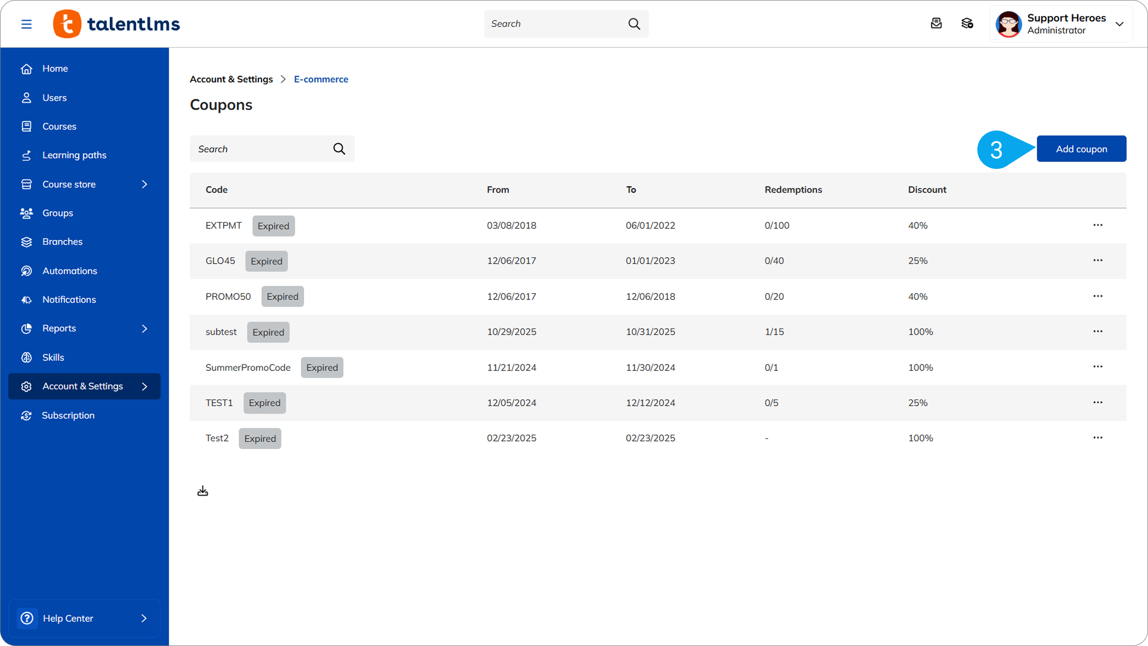Click the hamburger menu icon
The image size is (1148, 646).
point(26,24)
